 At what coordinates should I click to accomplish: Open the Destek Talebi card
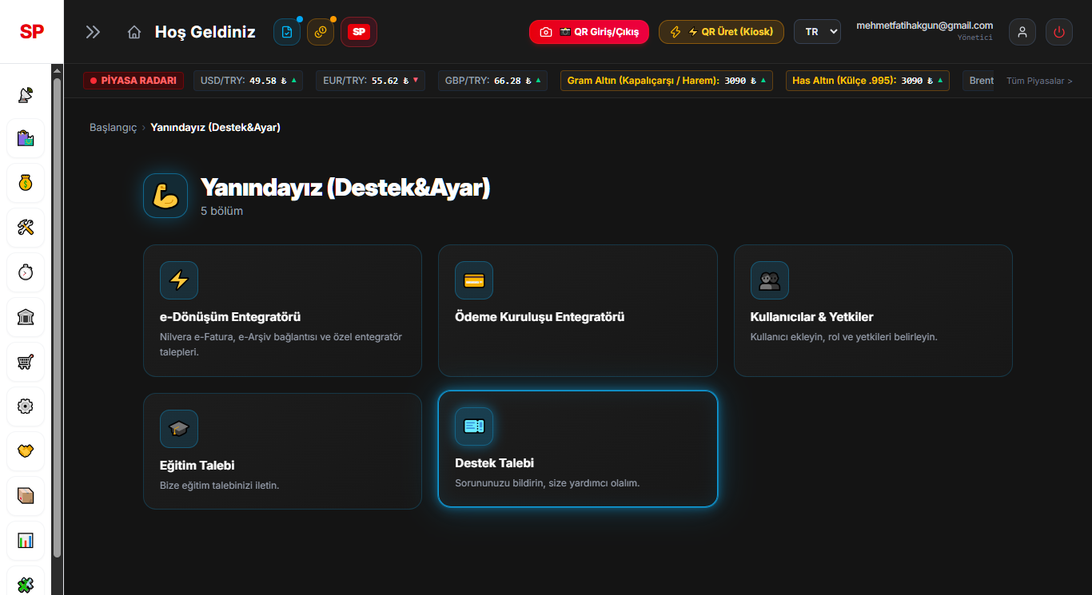pyautogui.click(x=578, y=449)
